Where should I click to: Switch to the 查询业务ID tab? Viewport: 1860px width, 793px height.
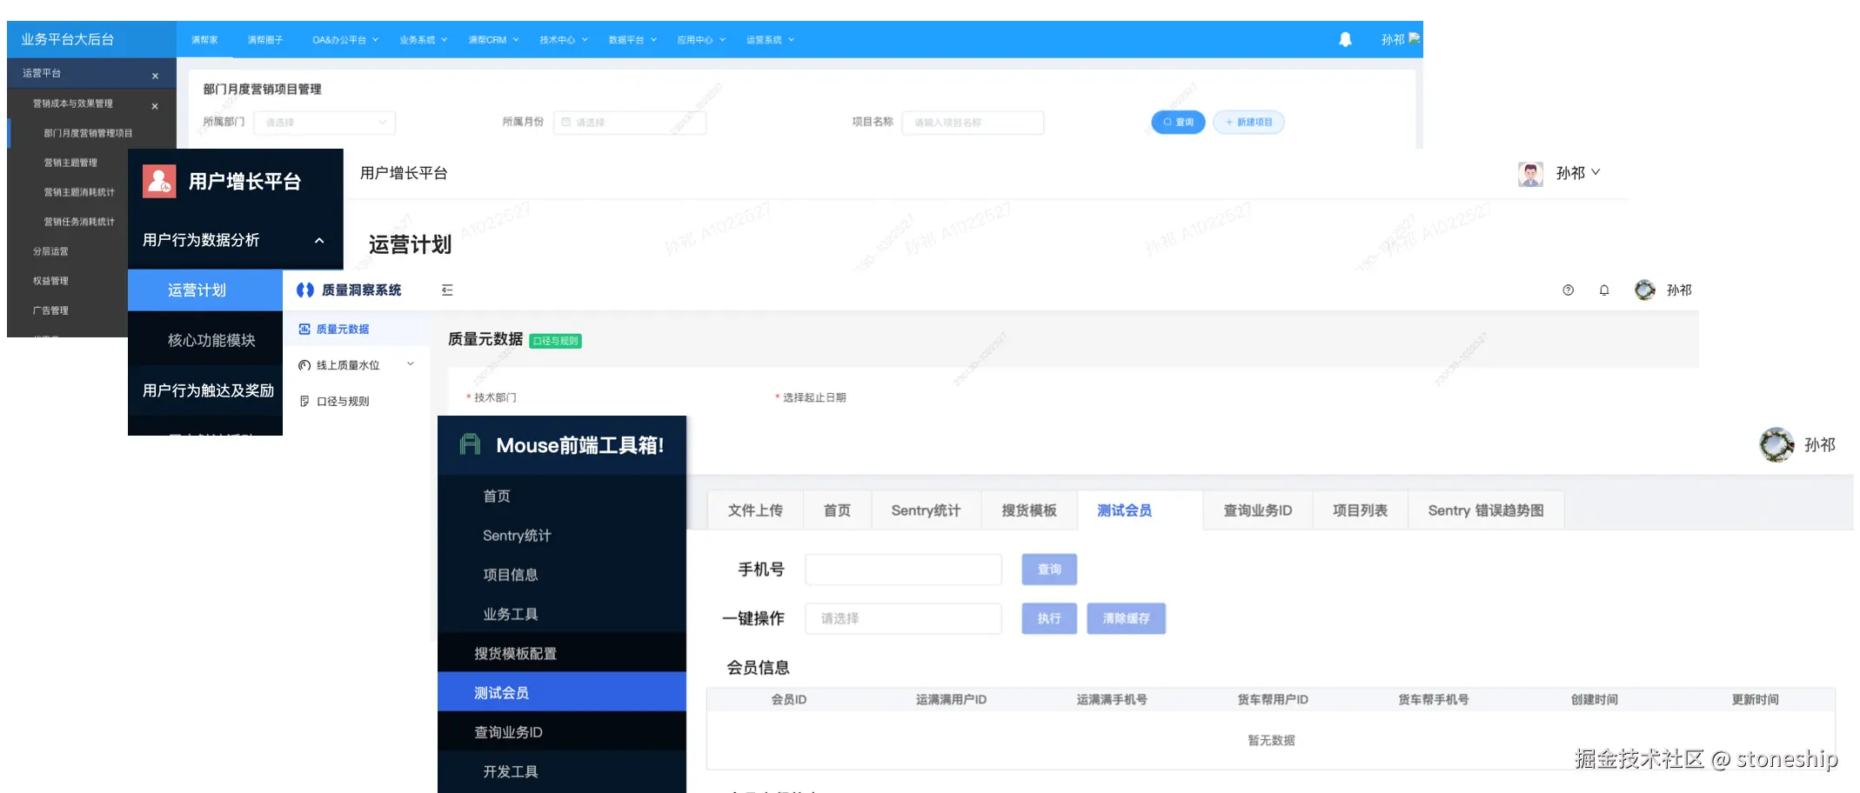pyautogui.click(x=1258, y=510)
